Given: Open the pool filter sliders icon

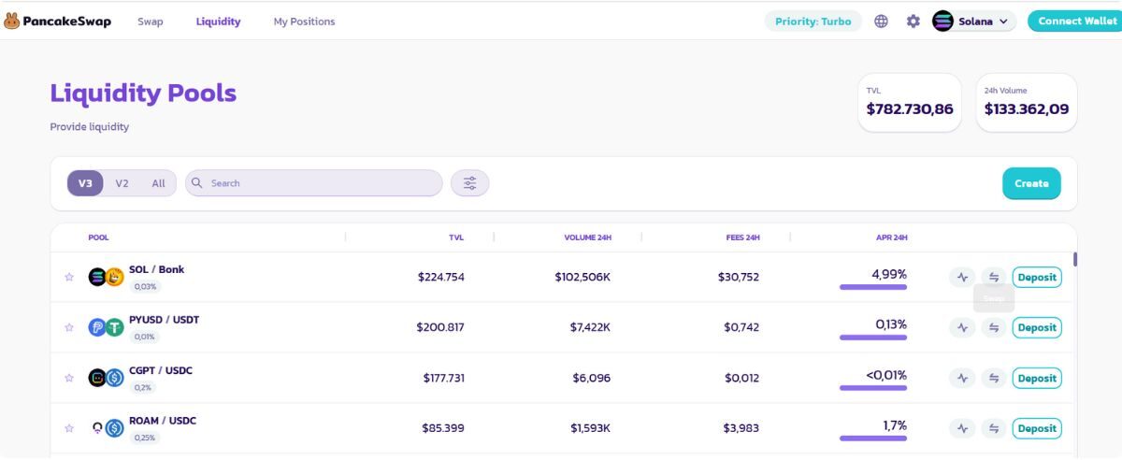Looking at the screenshot, I should pyautogui.click(x=470, y=183).
